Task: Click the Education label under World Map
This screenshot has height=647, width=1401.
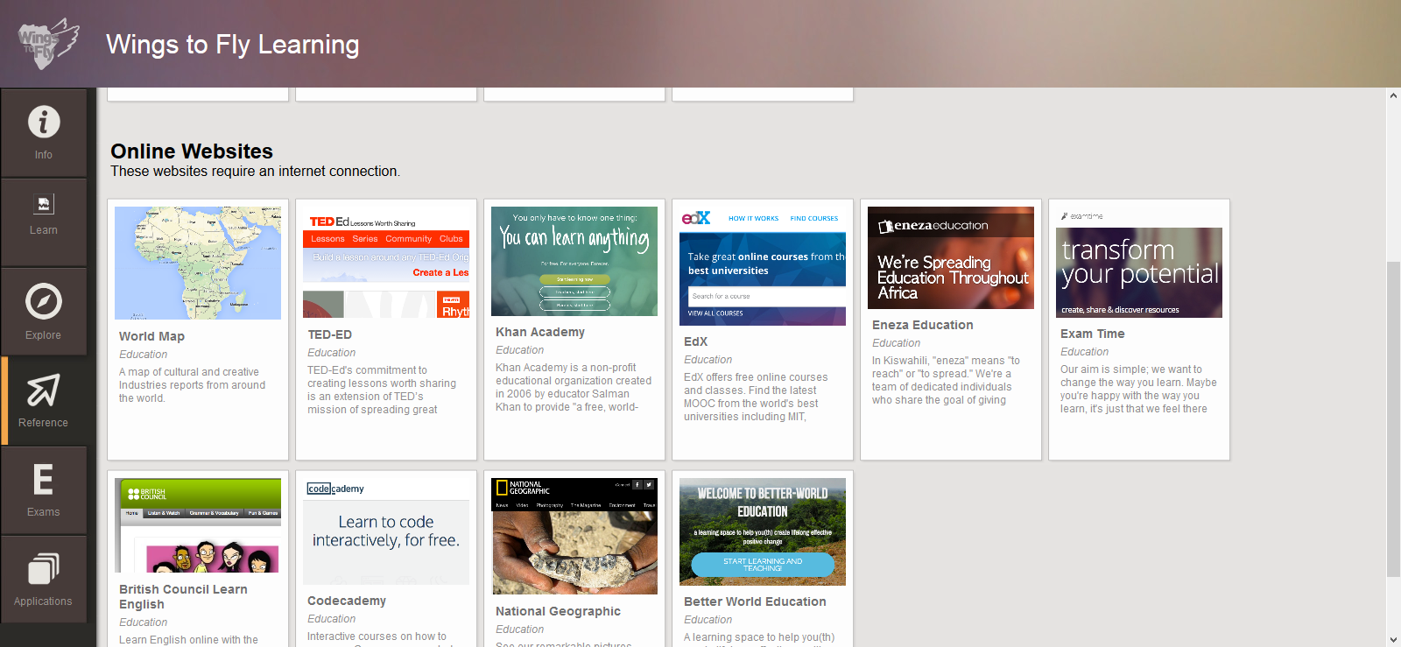Action: pos(143,355)
